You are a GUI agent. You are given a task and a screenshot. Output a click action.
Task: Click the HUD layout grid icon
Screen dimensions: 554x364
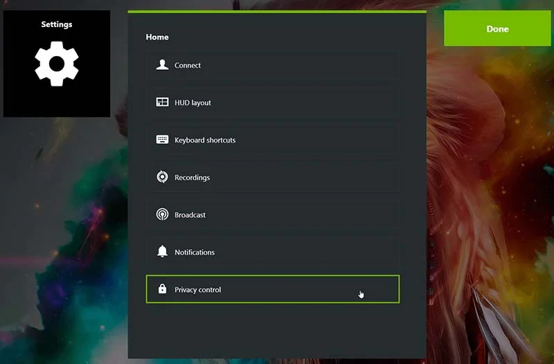click(x=162, y=102)
